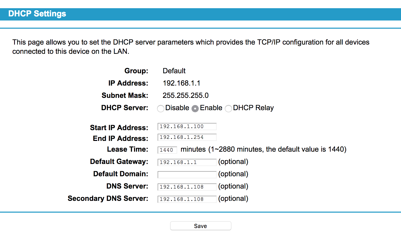Click the Start IP Address input field
The width and height of the screenshot is (401, 248).
point(187,127)
